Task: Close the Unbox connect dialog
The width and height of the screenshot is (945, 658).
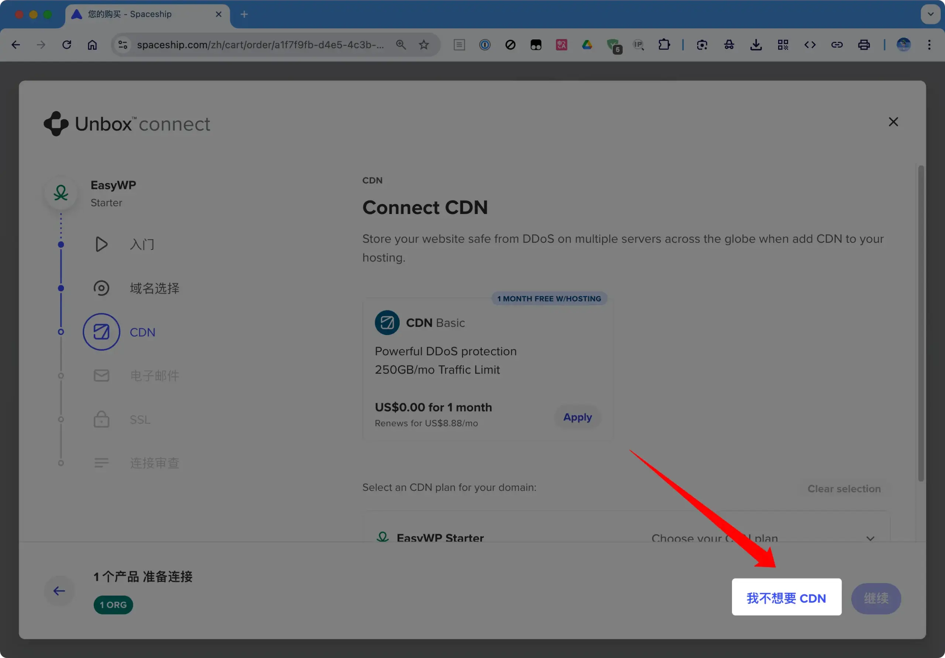Action: 893,122
